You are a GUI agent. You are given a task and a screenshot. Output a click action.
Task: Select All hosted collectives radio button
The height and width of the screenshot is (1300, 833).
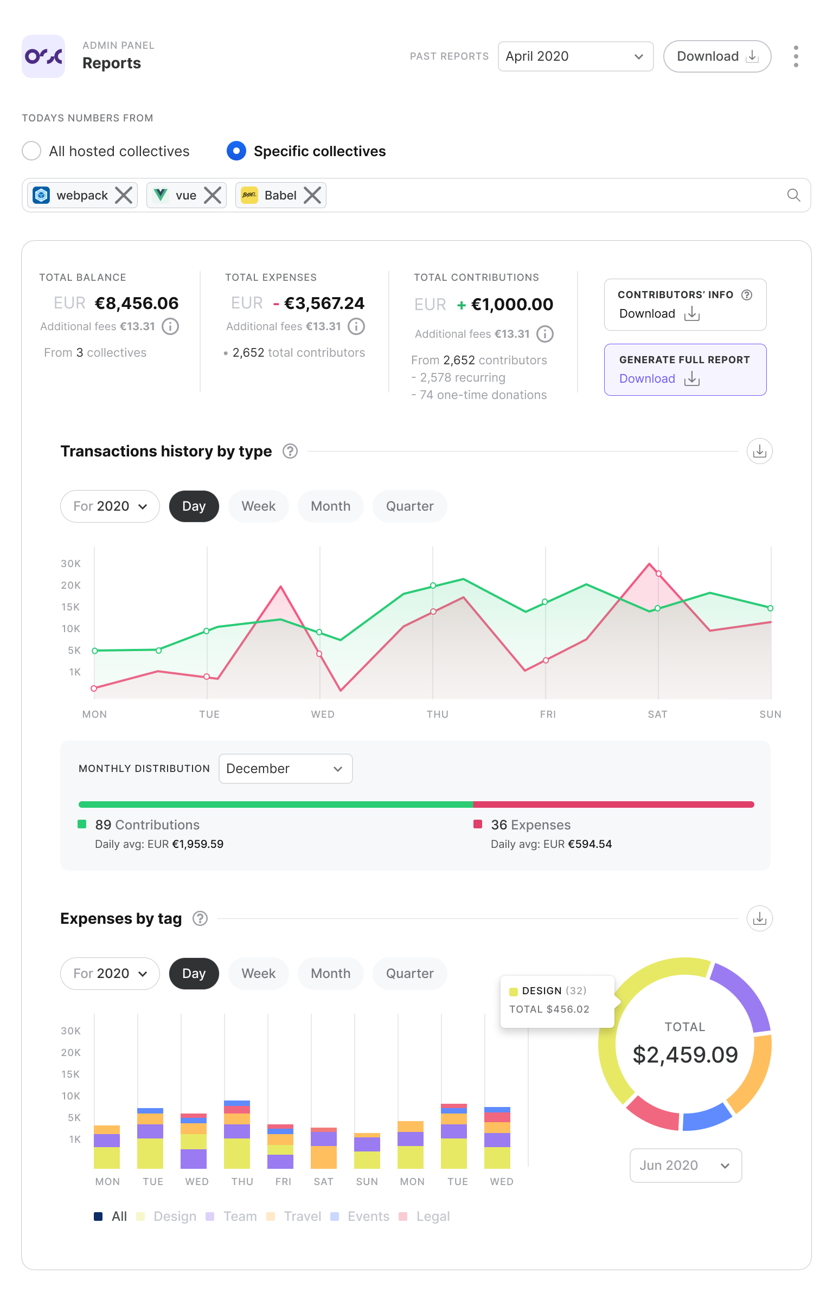point(31,151)
